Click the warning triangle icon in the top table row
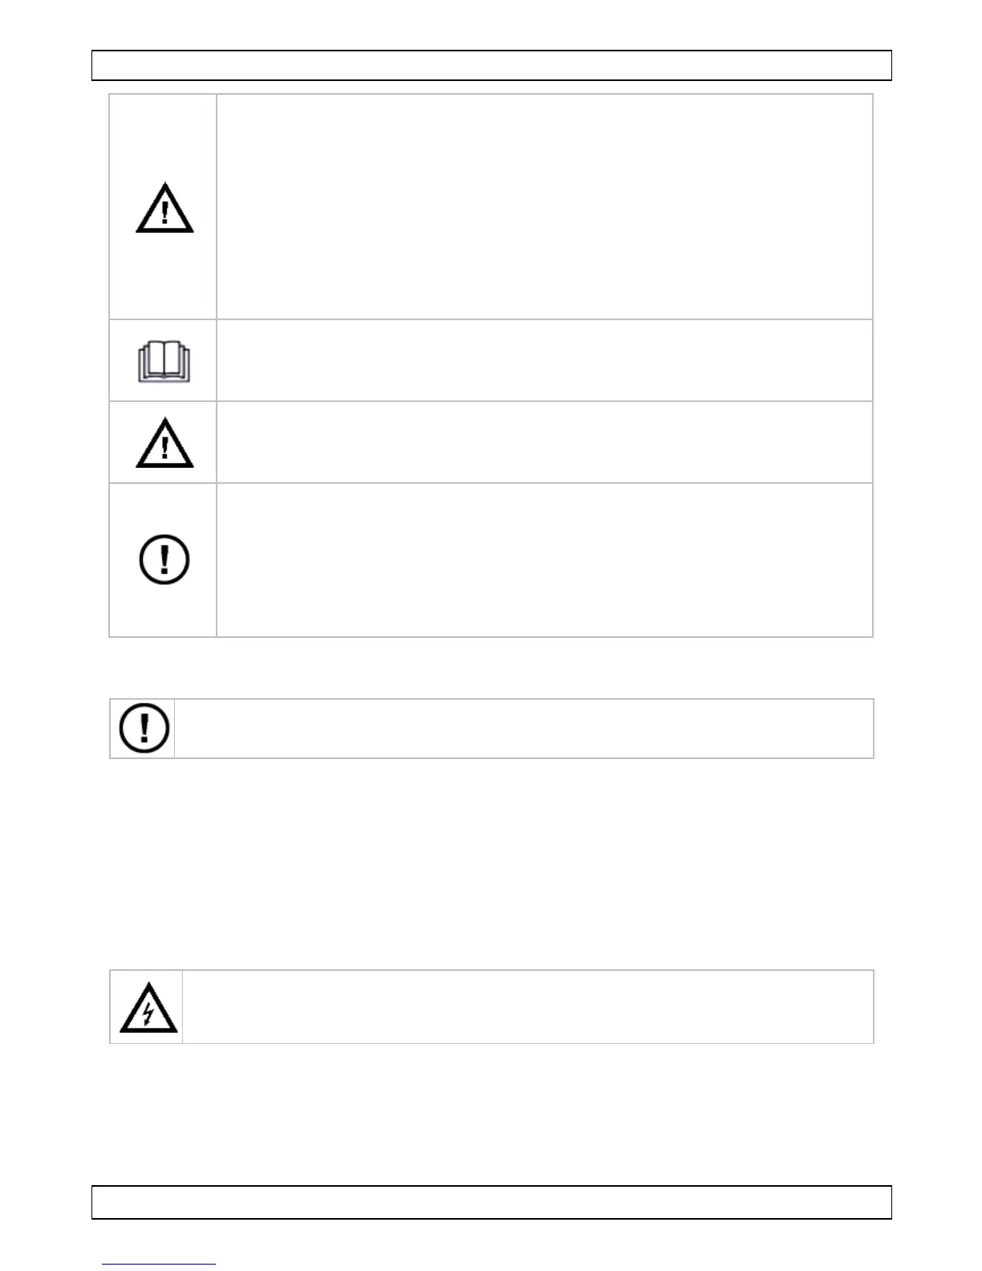The height and width of the screenshot is (1271, 982). pyautogui.click(x=164, y=209)
